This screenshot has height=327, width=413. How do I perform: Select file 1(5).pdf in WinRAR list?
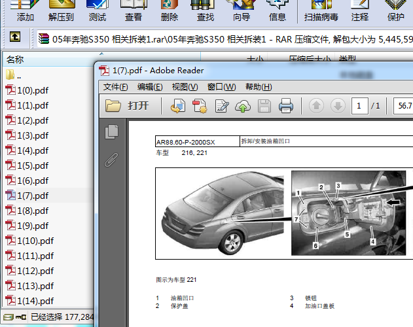[x=27, y=165]
